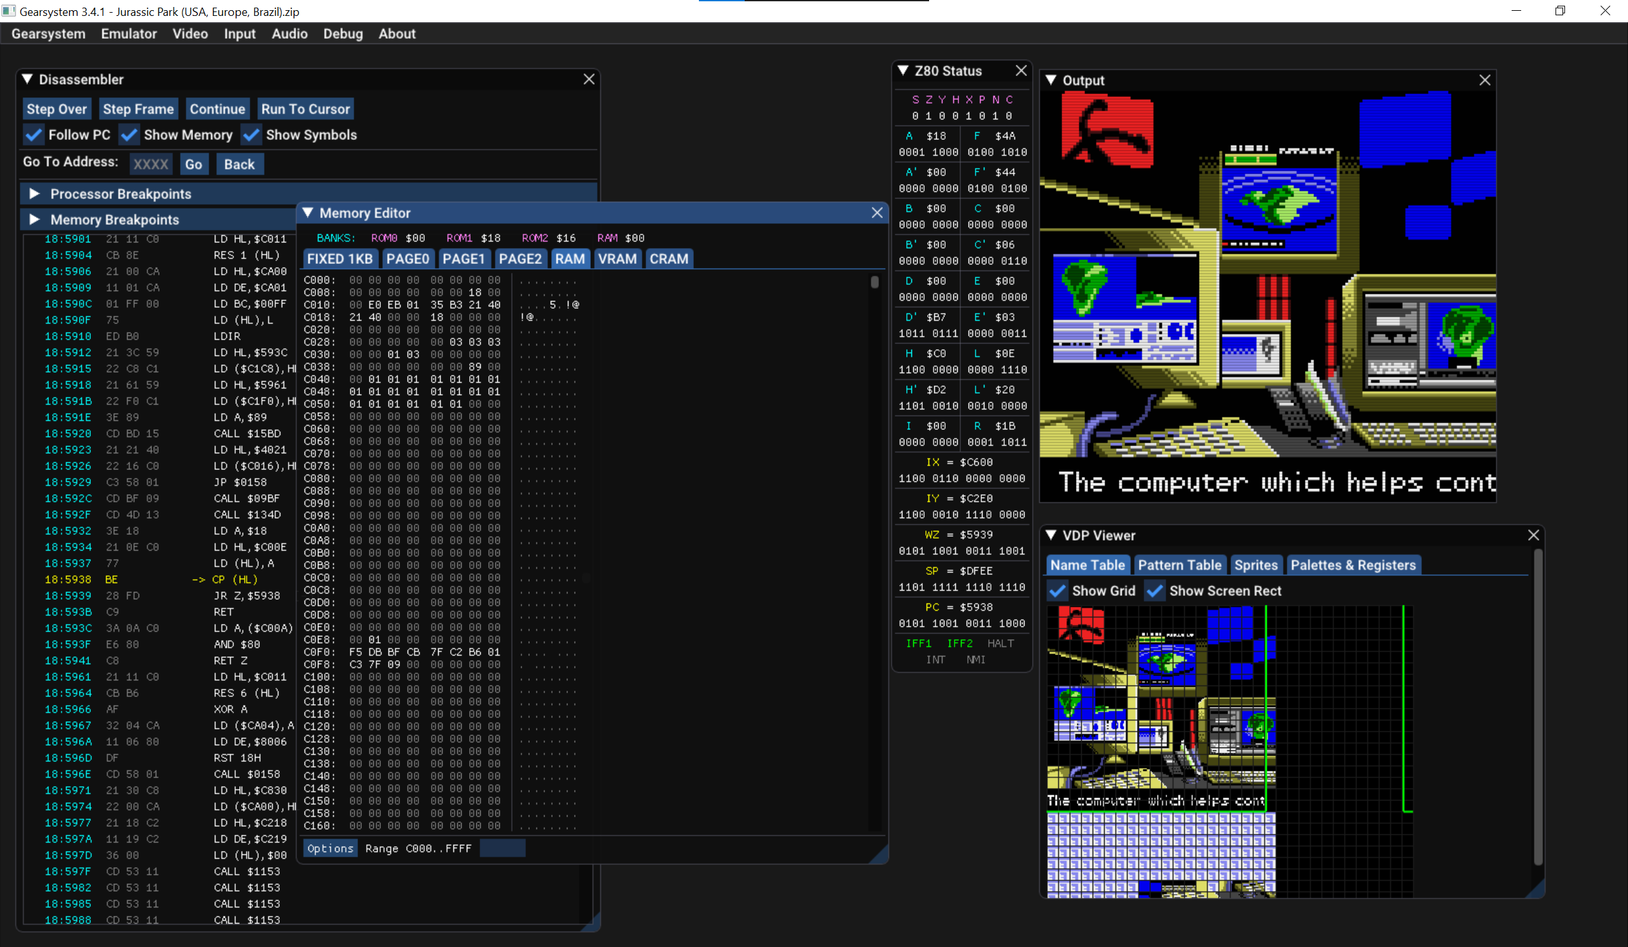Click the Step Over button
Viewport: 1628px width, 947px height.
(57, 109)
